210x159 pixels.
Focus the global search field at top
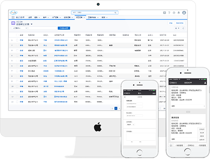pyautogui.click(x=95, y=13)
